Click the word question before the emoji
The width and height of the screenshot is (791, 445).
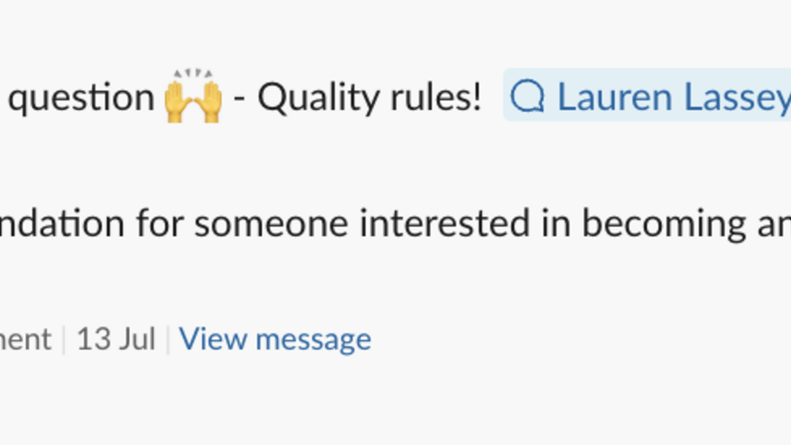82,98
